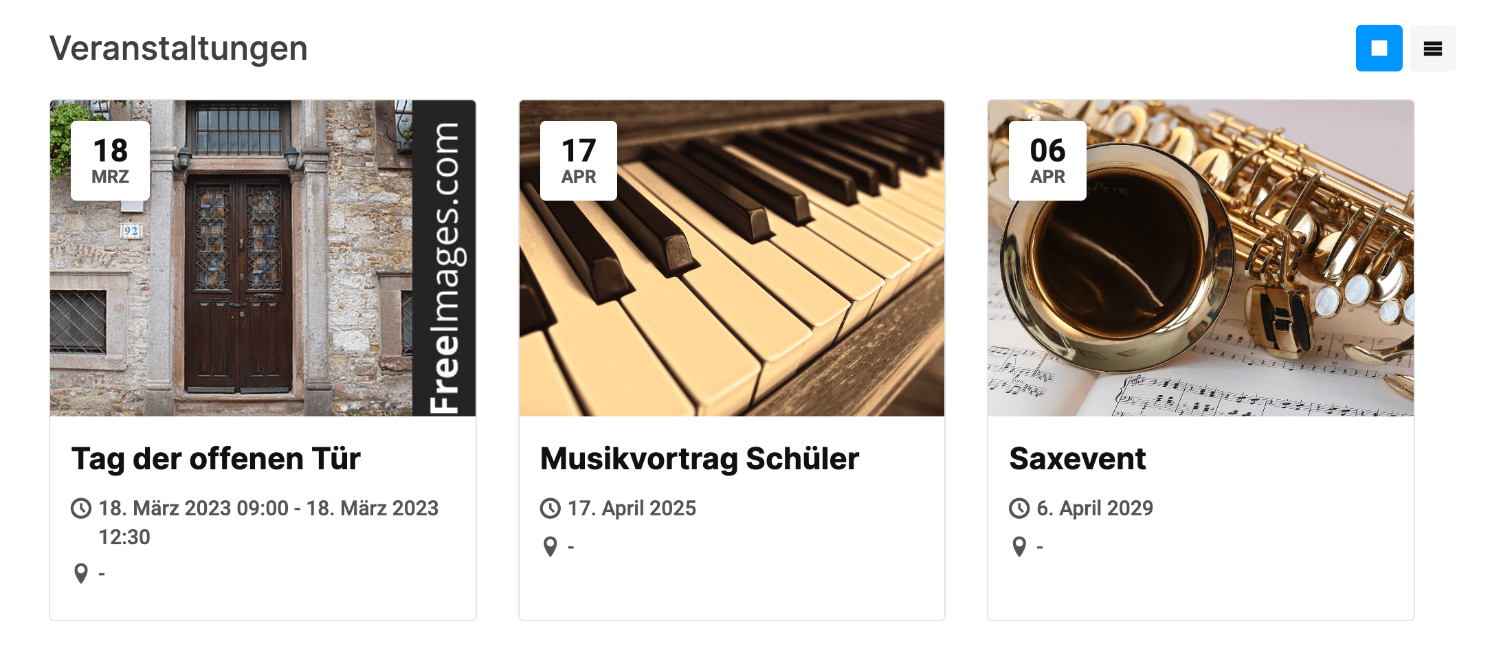Viewport: 1501px width, 672px height.
Task: Click the 18 MRZ date badge
Action: (110, 161)
